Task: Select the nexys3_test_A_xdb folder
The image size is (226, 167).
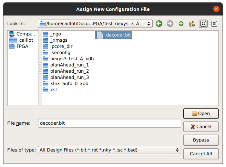Action: (x=68, y=59)
